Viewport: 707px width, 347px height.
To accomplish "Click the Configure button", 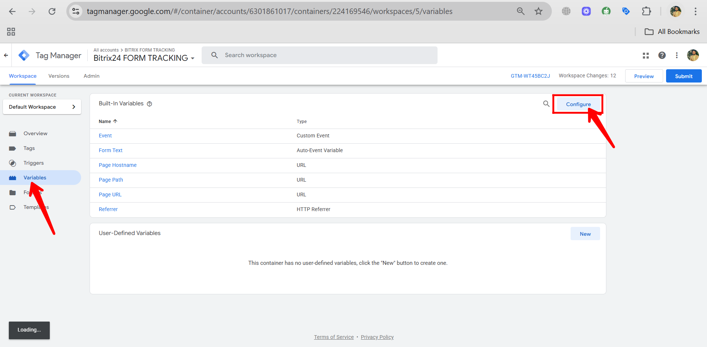I will point(578,104).
